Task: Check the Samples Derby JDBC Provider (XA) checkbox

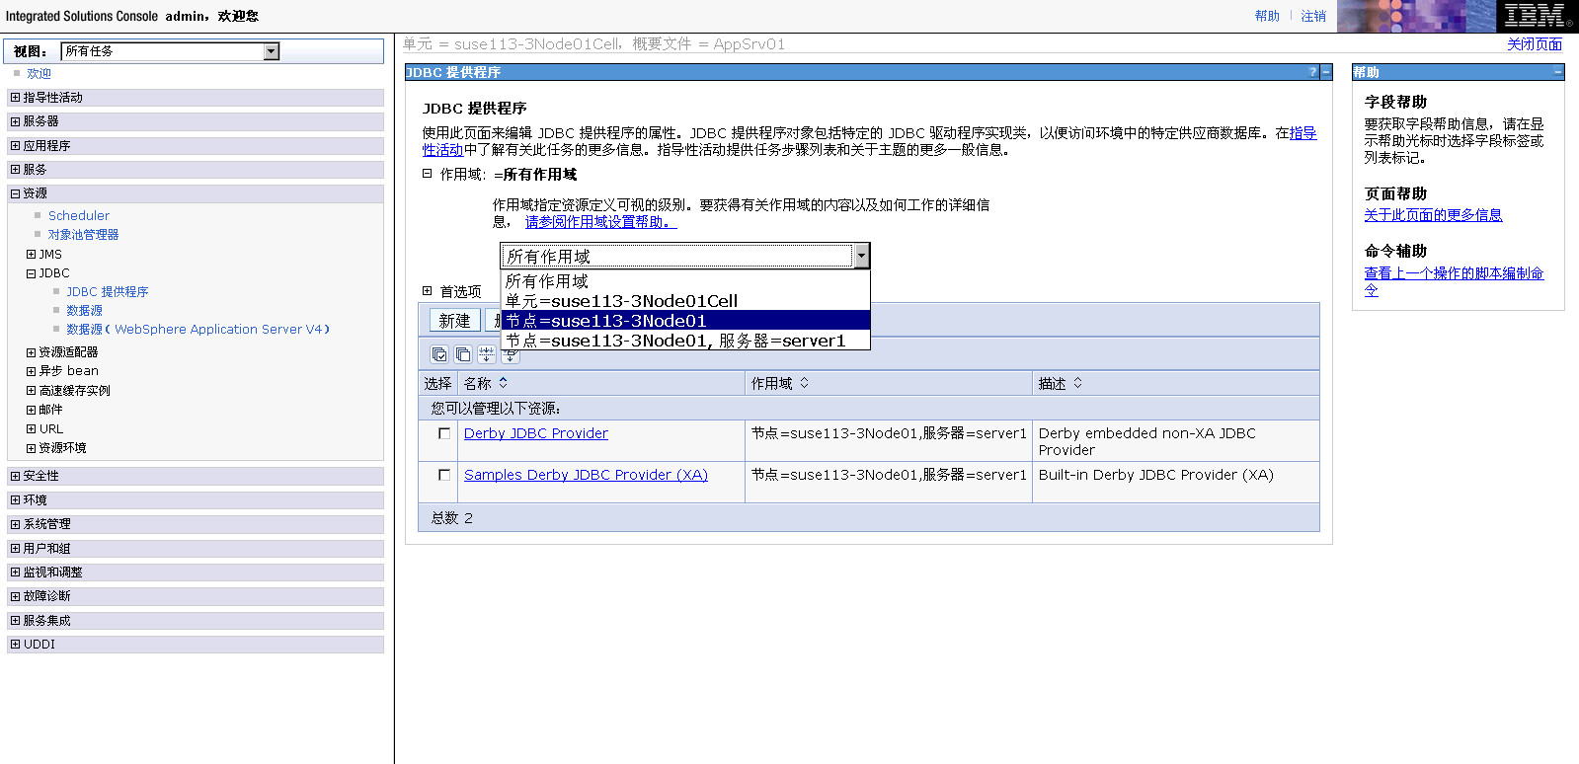Action: tap(444, 475)
